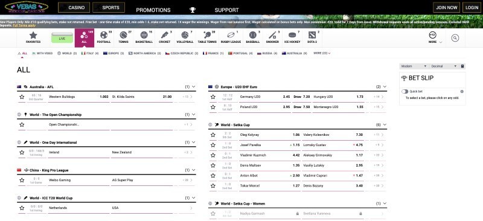Viewport: 483px width, 221px height.
Task: Collapse China - King Pro League section
Action: coord(193,170)
